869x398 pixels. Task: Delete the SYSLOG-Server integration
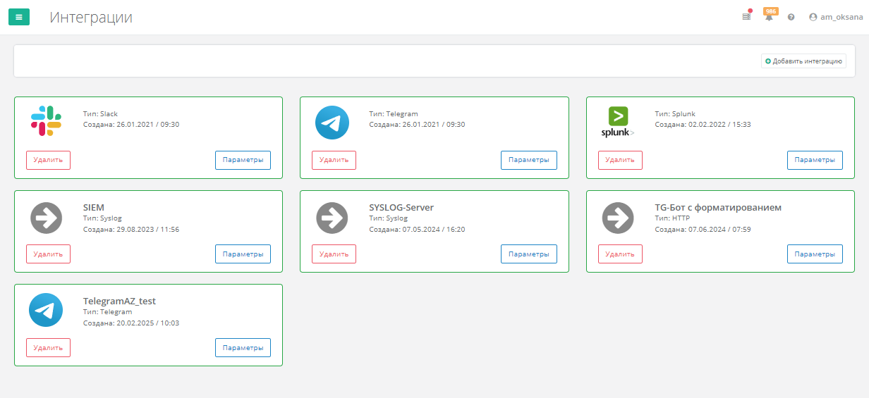coord(334,254)
